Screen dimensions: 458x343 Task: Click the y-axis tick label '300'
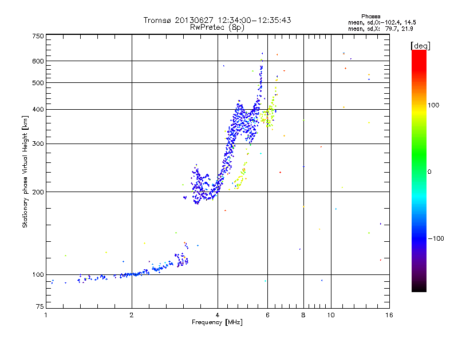pyautogui.click(x=38, y=144)
